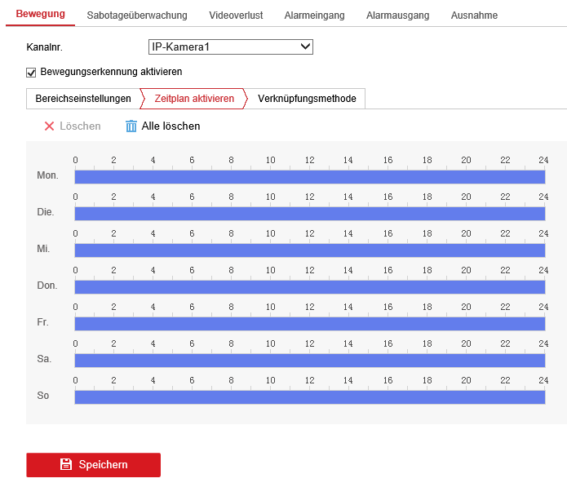Open the Kanalnr. IP-Kamera1 dropdown
The image size is (567, 496).
tap(231, 47)
